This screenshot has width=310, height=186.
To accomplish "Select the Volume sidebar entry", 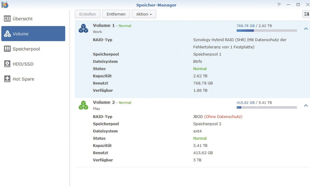I will pyautogui.click(x=33, y=34).
